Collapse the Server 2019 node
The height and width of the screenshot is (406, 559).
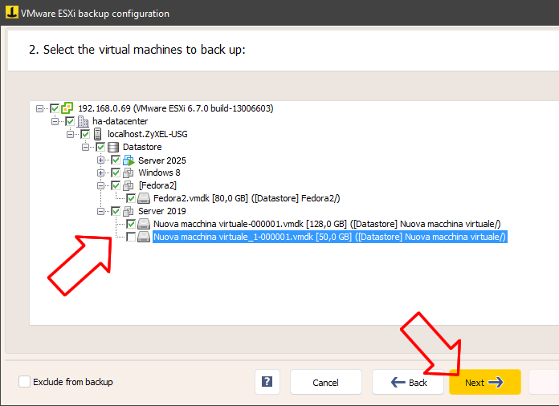click(101, 211)
